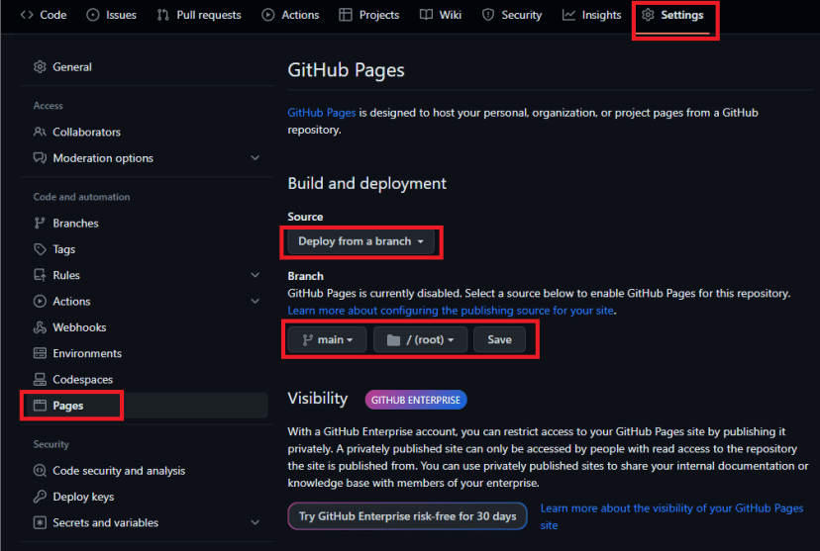Click Try GitHub Enterprise risk-free for 30 days
The width and height of the screenshot is (820, 551).
(407, 516)
